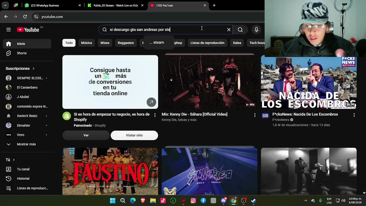Image resolution: width=366 pixels, height=206 pixels.
Task: Click into the YouTube search field
Action: (166, 29)
